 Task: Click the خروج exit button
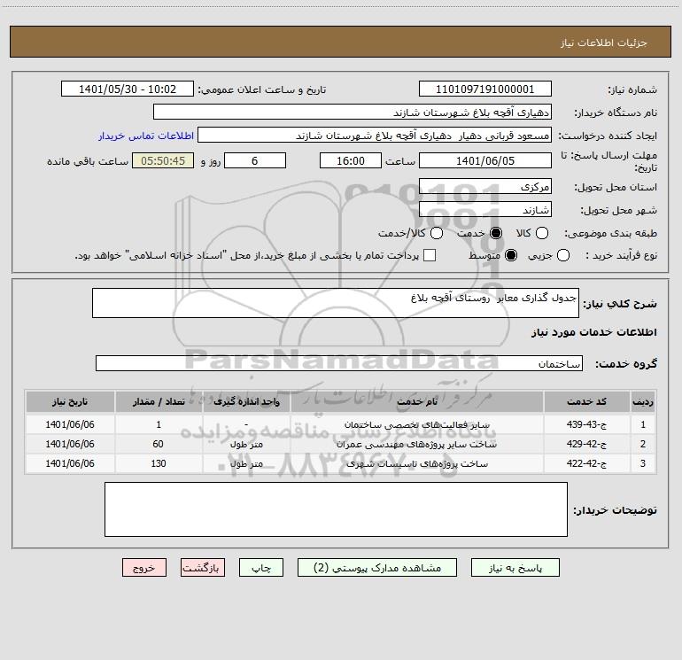[x=144, y=568]
